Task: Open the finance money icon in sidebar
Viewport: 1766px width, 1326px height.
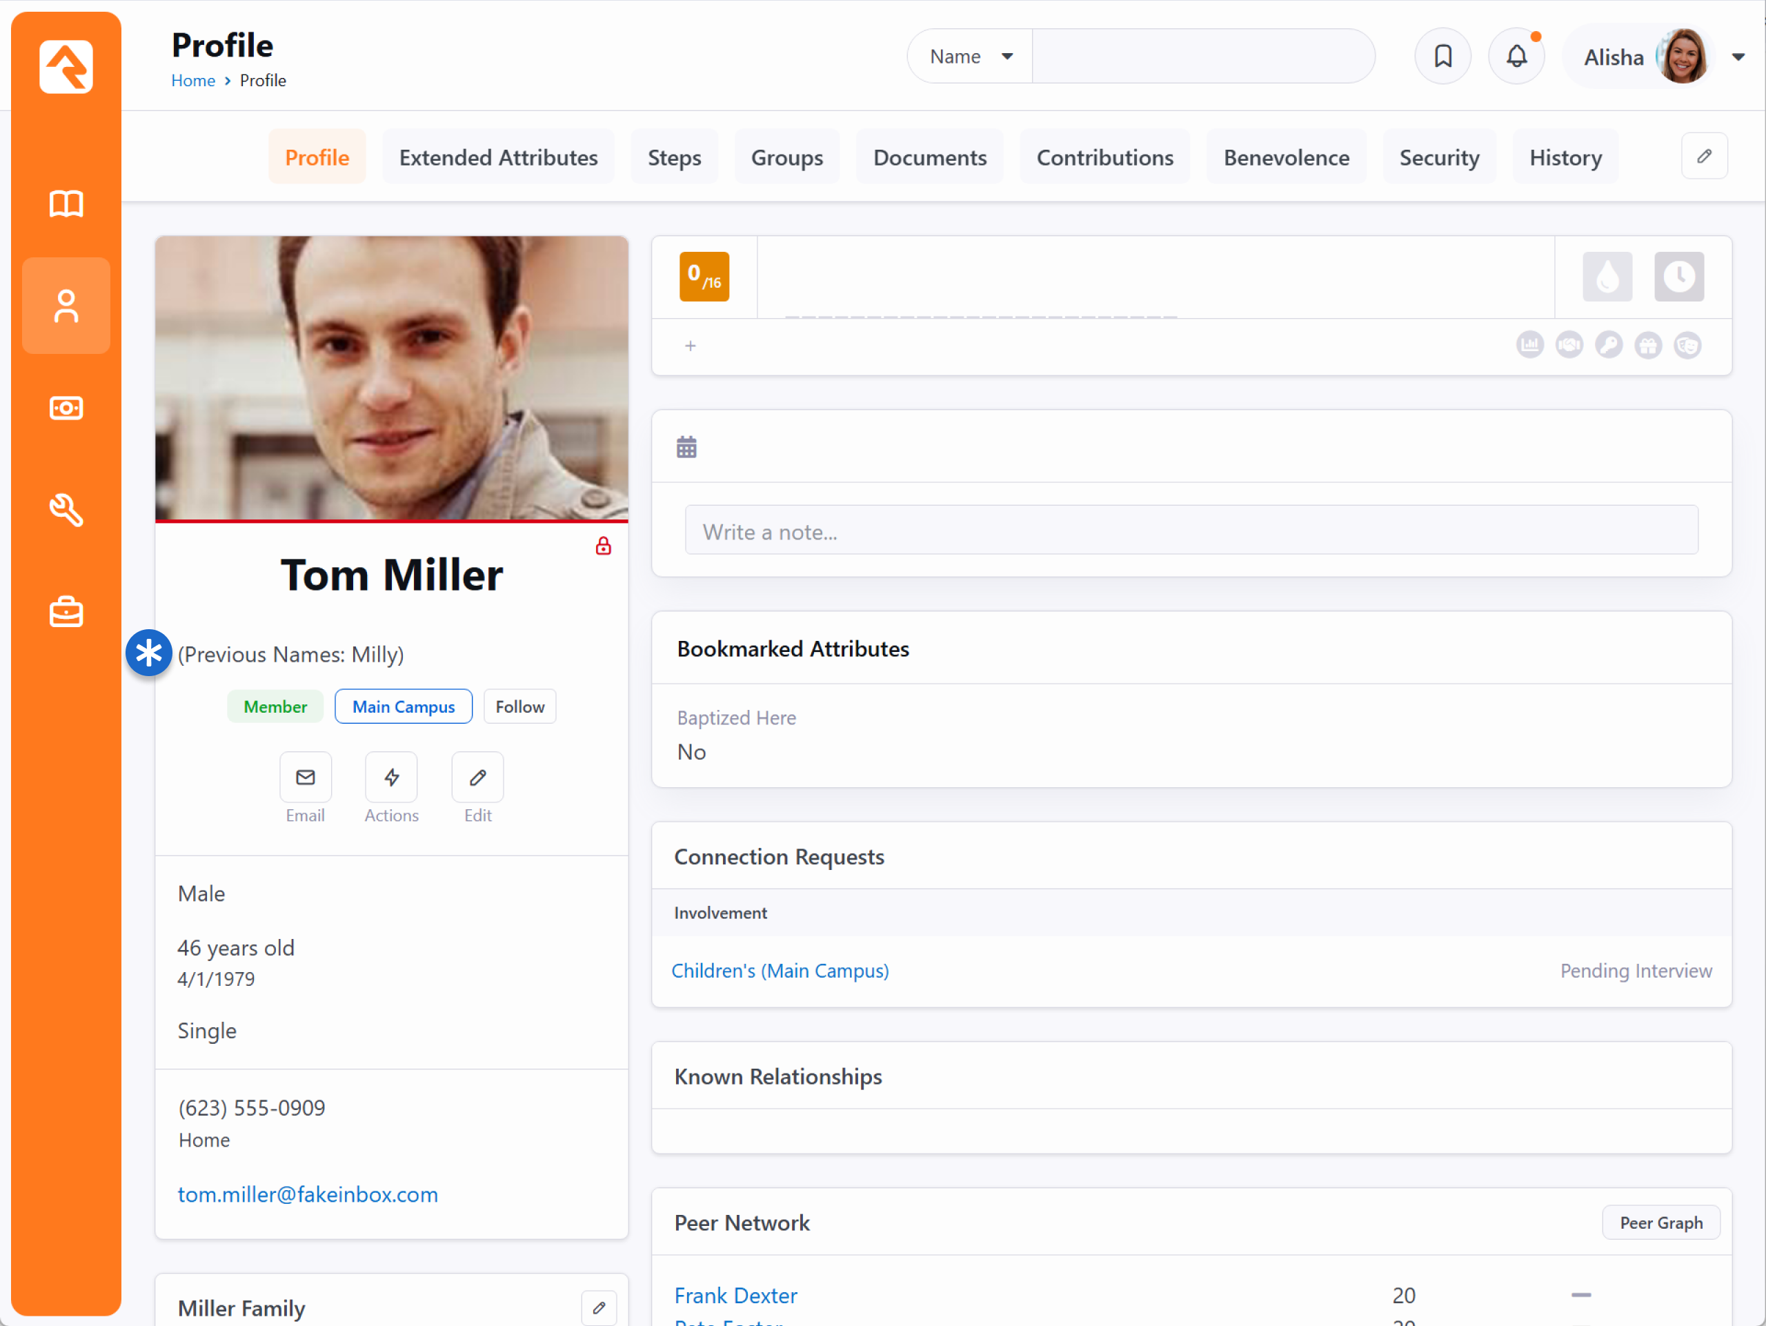Action: click(66, 408)
